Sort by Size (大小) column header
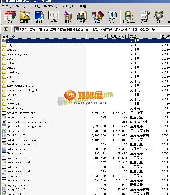Screen dimensions: 170x195 102,36
